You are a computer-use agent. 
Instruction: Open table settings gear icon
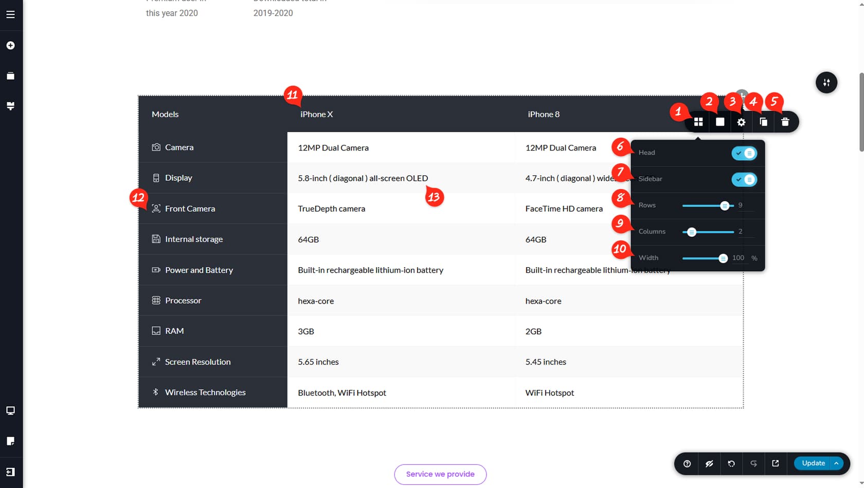point(741,122)
